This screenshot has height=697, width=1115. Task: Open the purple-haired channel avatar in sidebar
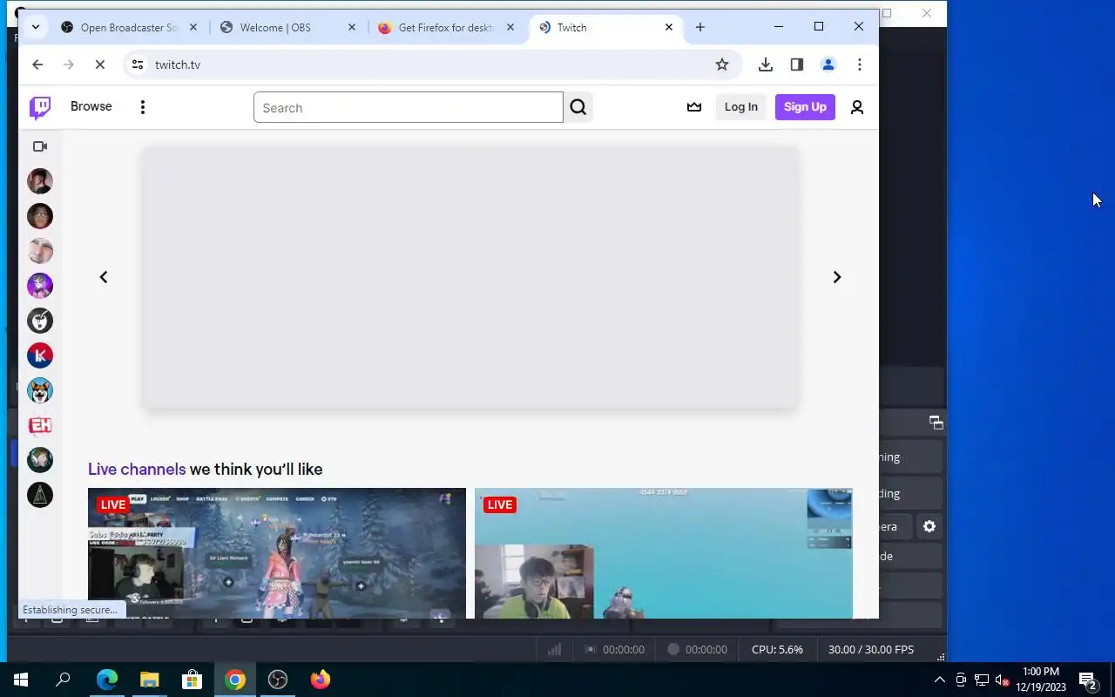click(40, 286)
